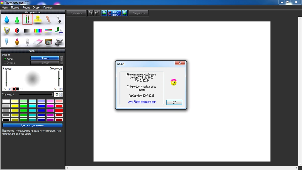Viewport: 302px width, 170px height.
Task: Click the dashed selection rectangle icon
Action: 21,89
